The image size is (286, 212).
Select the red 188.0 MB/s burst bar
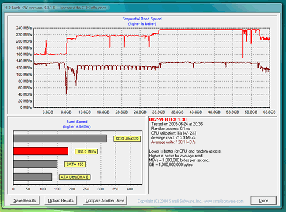coord(41,151)
